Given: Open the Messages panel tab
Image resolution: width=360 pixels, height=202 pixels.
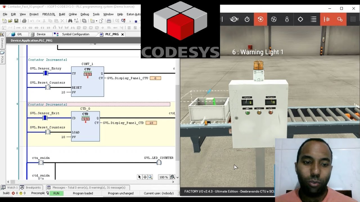Looking at the screenshot, I should coord(87,187).
